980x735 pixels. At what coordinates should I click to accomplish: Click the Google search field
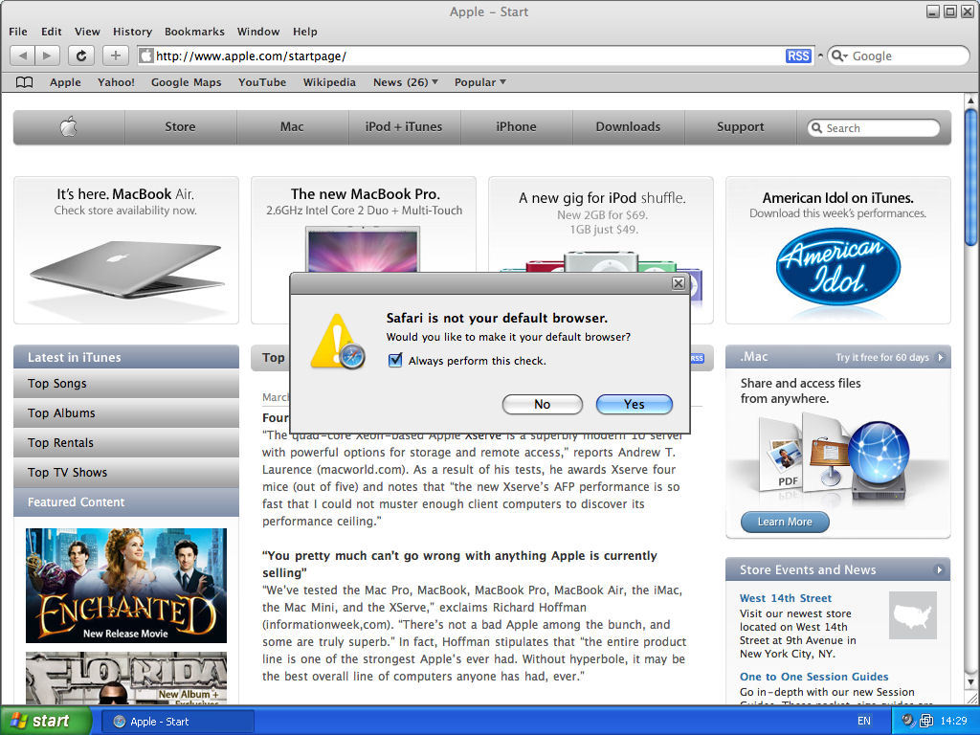point(904,56)
